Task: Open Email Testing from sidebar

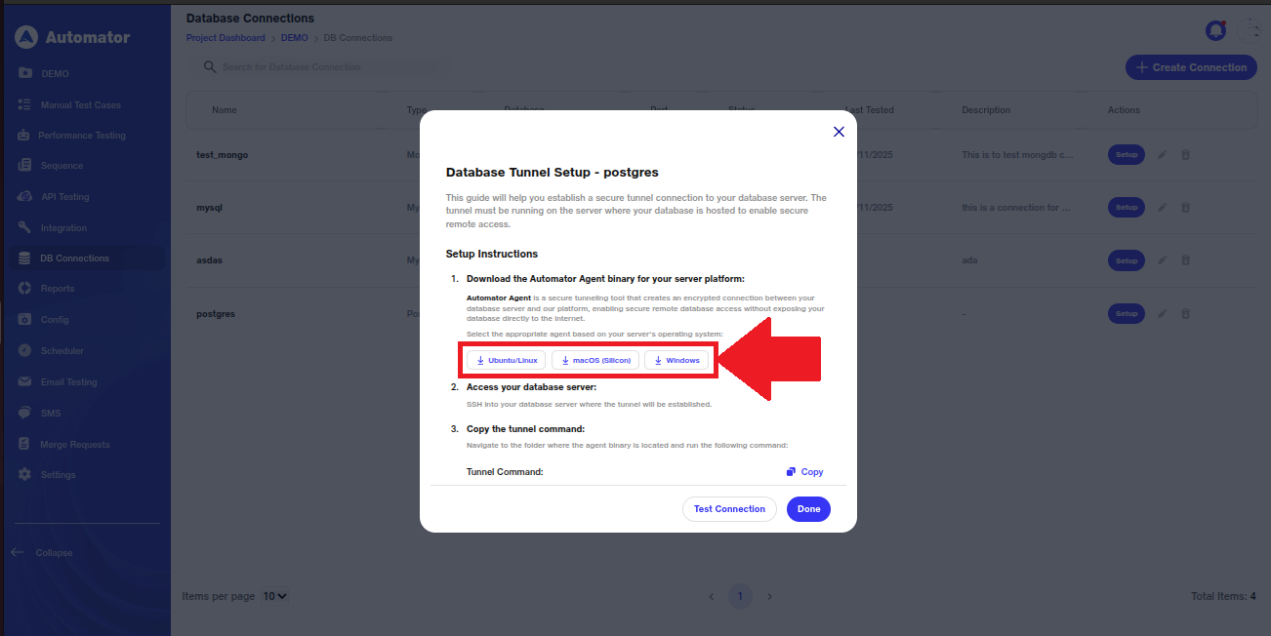Action: 68,382
